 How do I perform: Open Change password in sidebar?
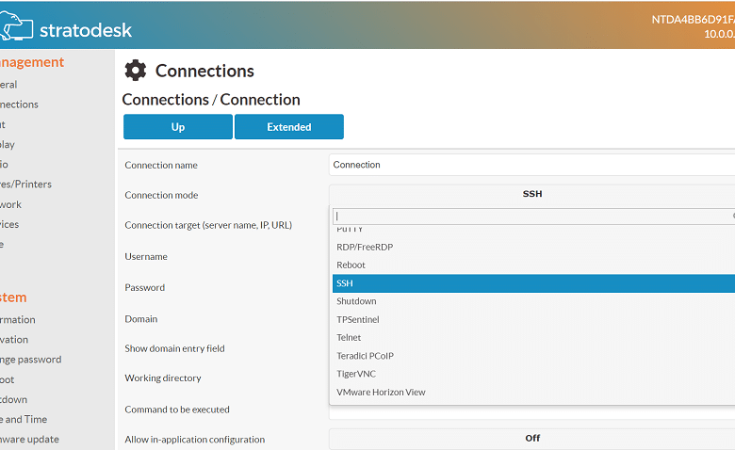click(x=30, y=360)
